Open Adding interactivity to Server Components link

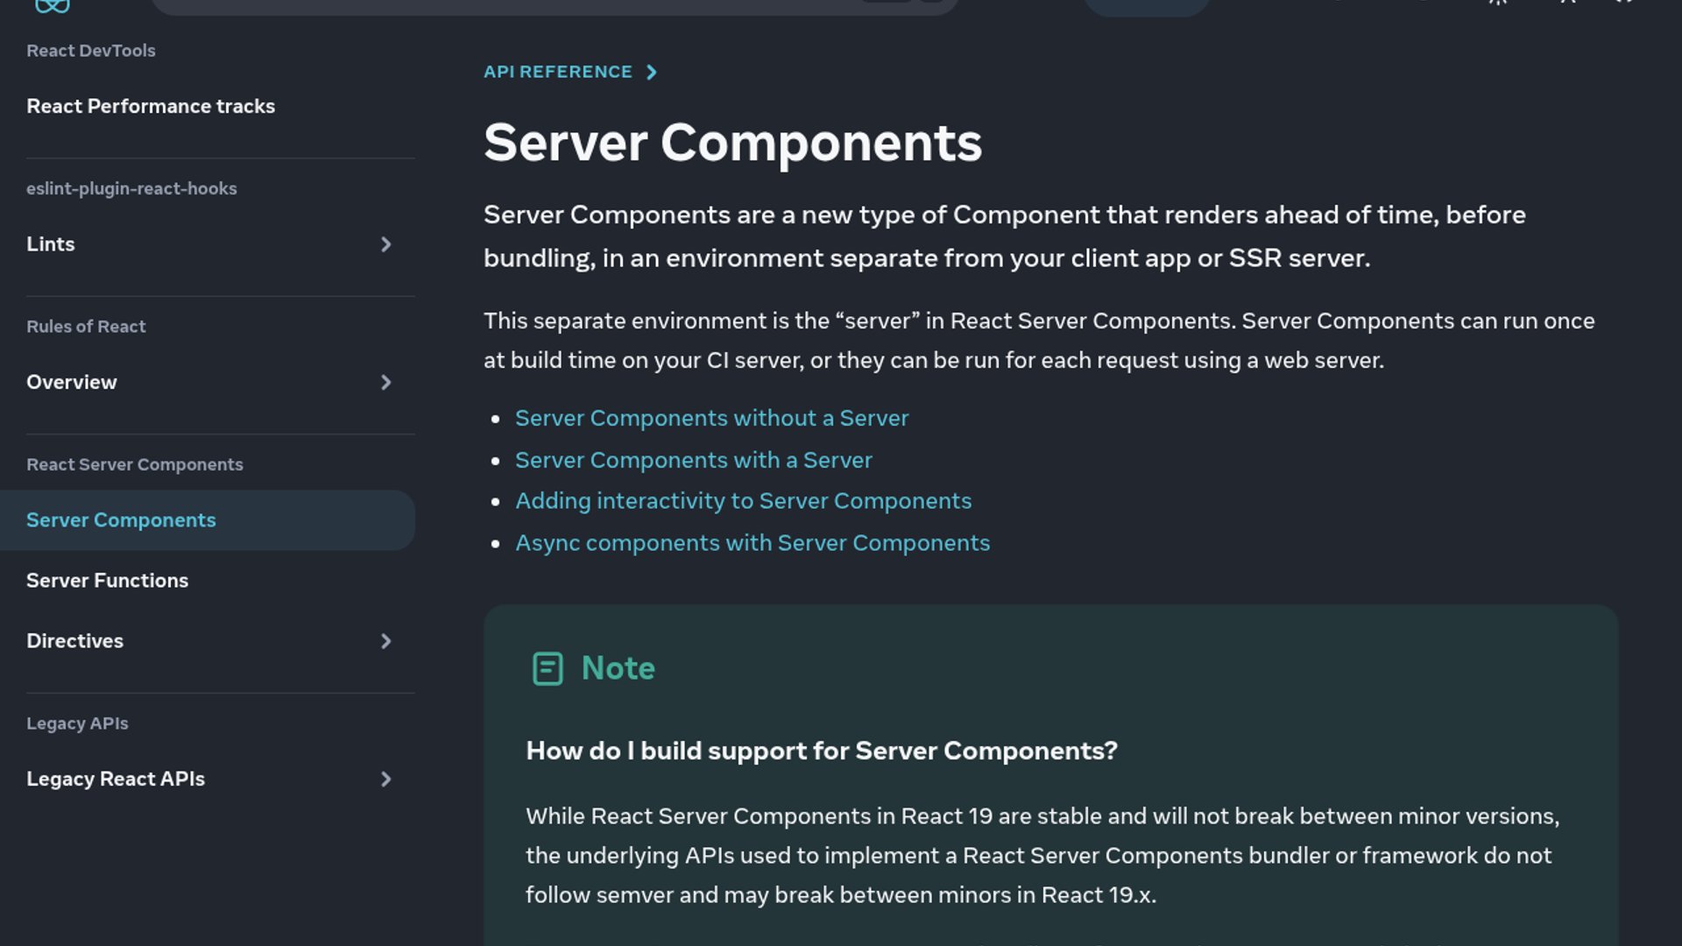tap(743, 501)
